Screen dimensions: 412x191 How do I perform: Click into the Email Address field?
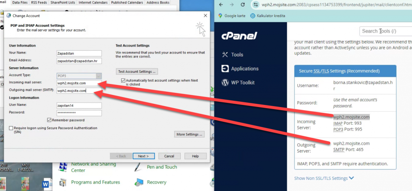point(79,61)
